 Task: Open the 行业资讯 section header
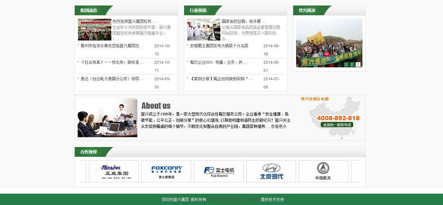[198, 10]
